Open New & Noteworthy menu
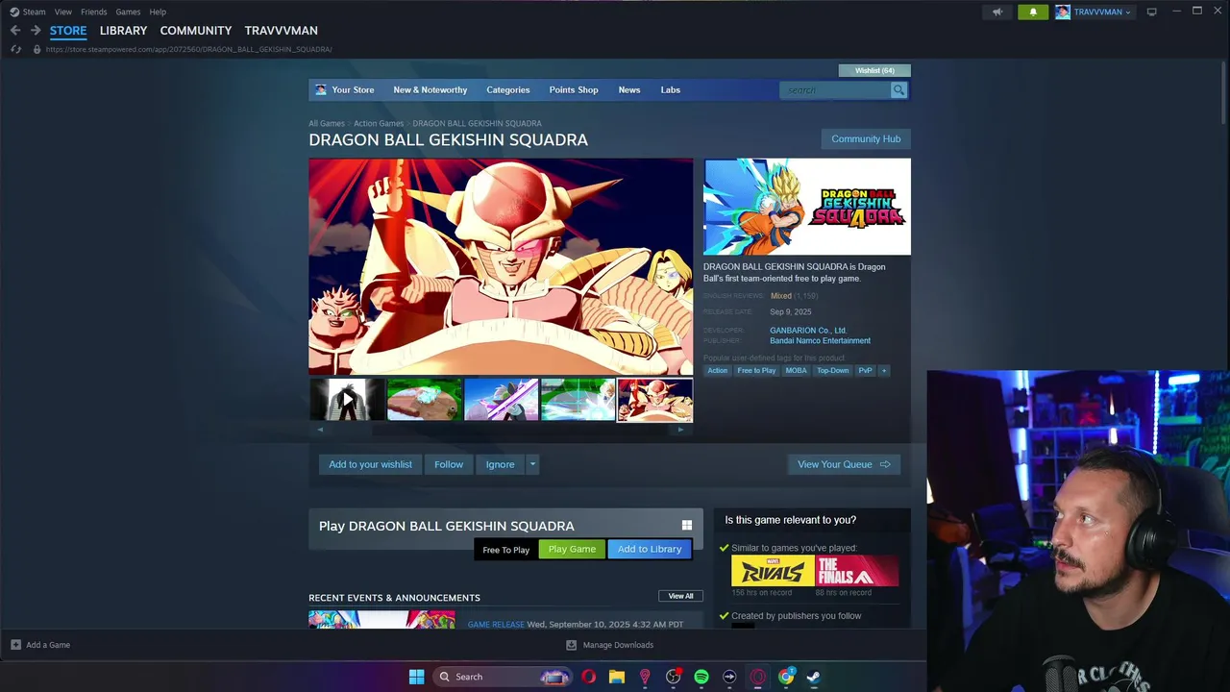 click(x=430, y=90)
